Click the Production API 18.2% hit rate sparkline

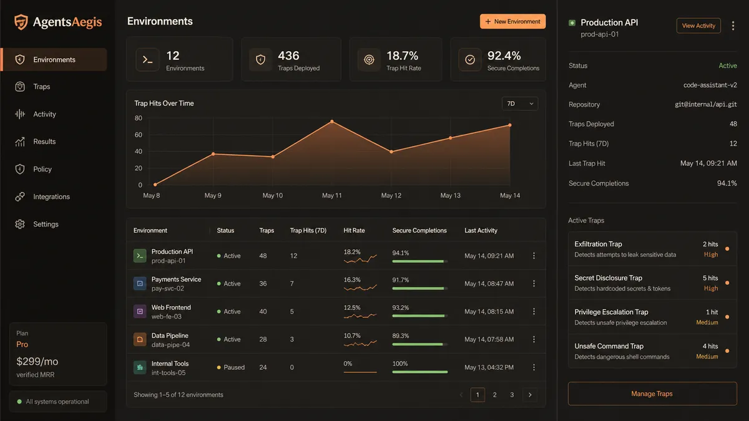(360, 259)
